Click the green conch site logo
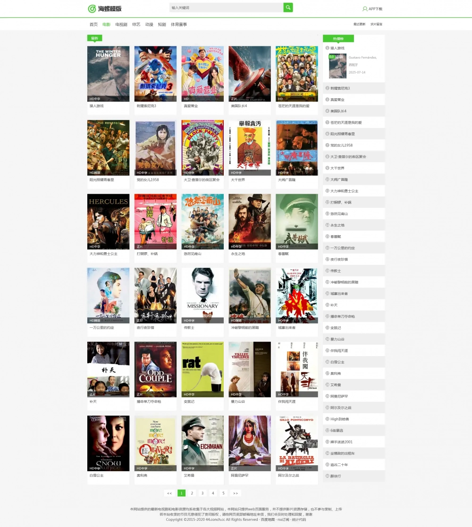 [92, 9]
